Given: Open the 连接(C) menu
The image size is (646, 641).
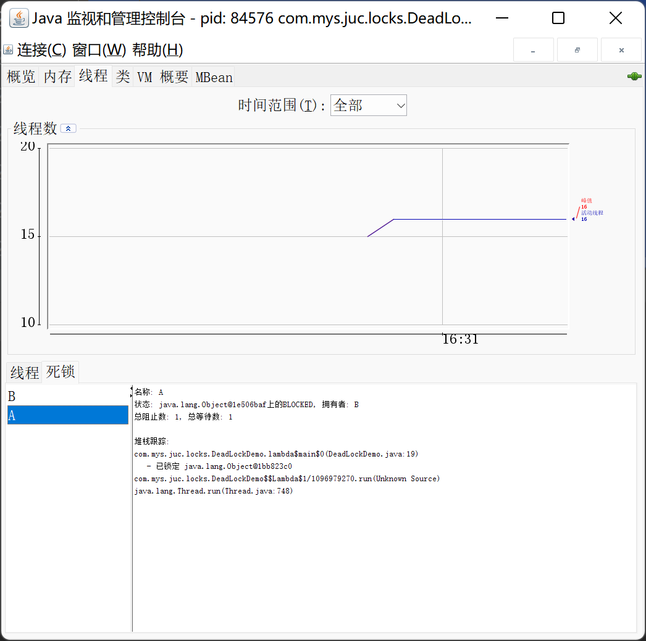Looking at the screenshot, I should (41, 50).
